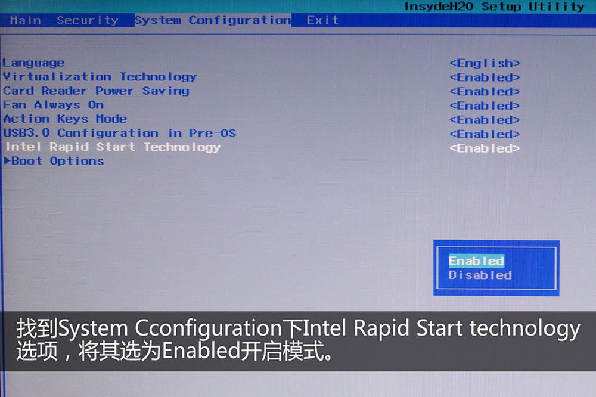Select Action Keys Mode option
The width and height of the screenshot is (596, 397).
[65, 119]
